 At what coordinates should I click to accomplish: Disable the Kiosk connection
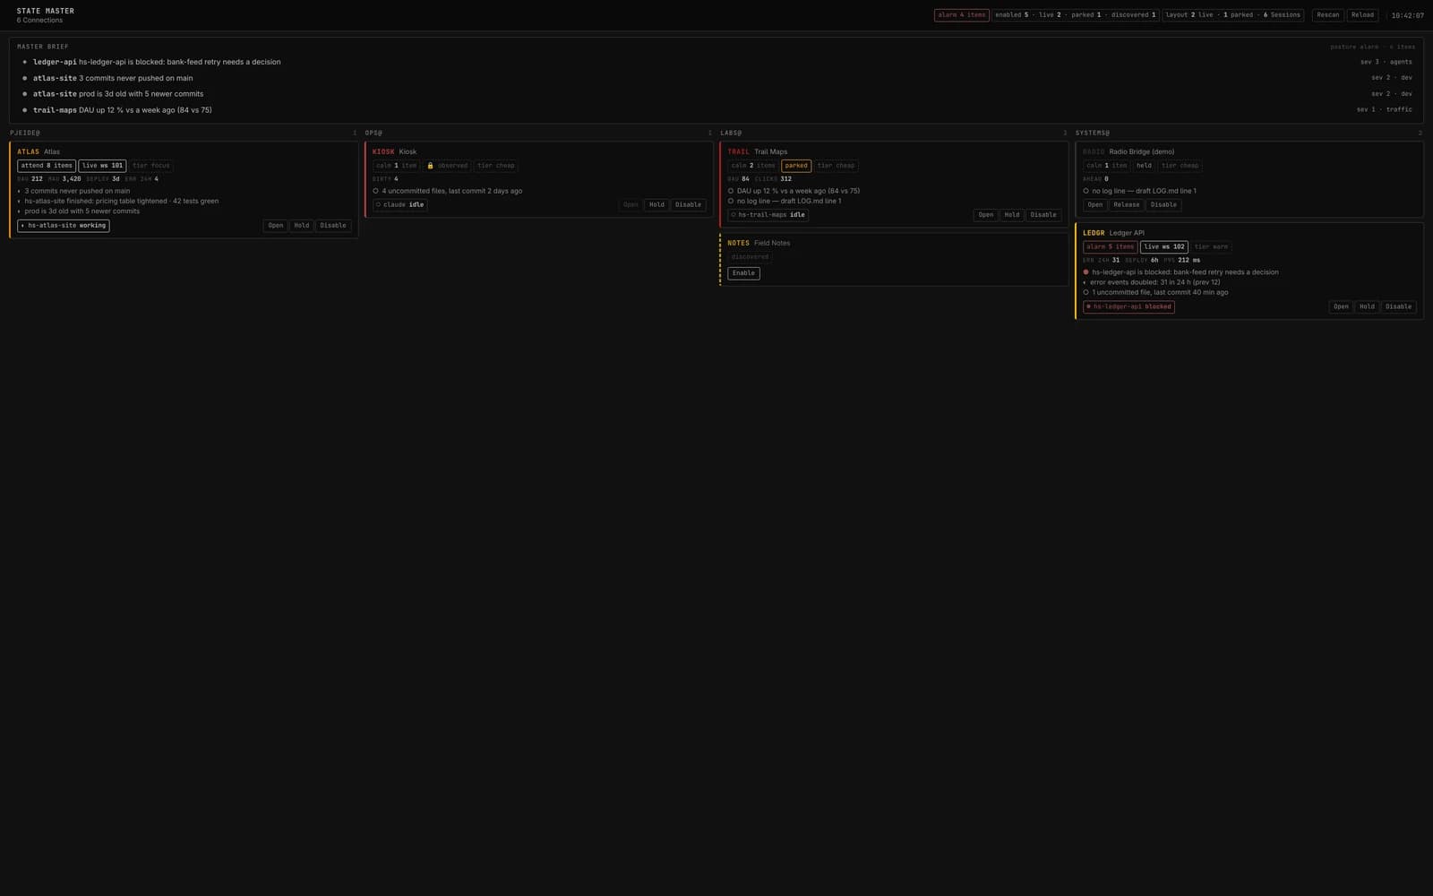point(688,205)
